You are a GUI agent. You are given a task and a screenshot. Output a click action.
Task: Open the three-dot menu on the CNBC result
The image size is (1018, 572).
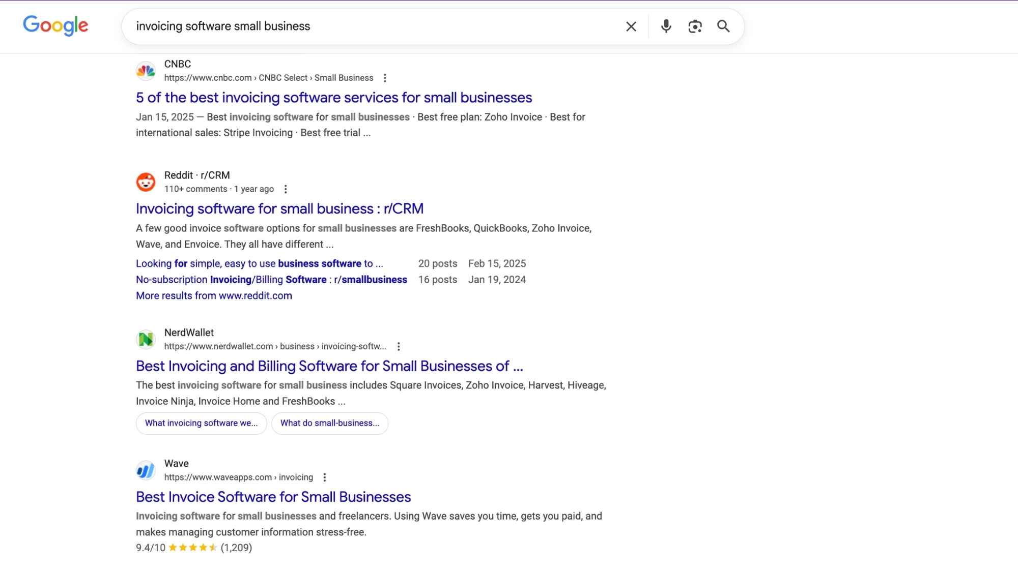[385, 78]
